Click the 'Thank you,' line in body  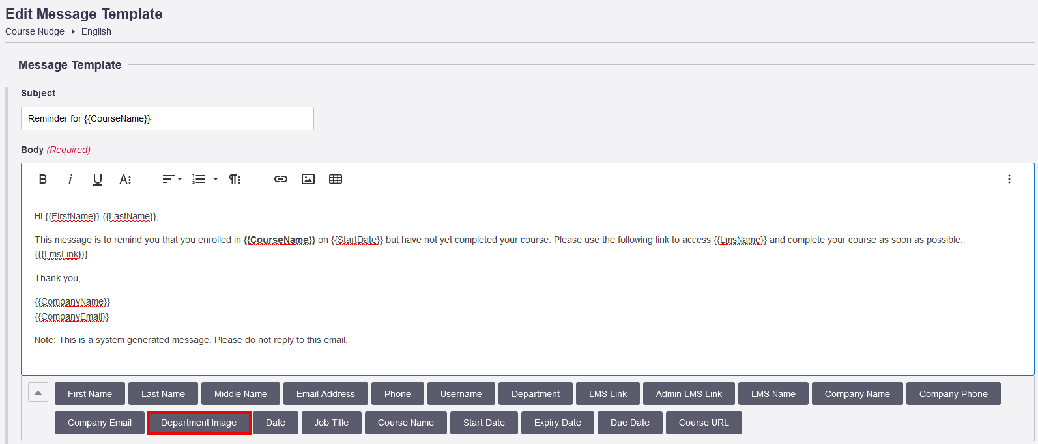[x=57, y=278]
